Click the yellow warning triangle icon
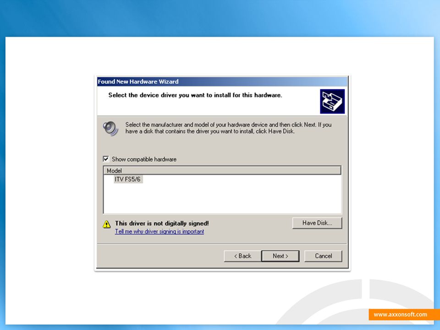440x330 pixels. click(107, 224)
